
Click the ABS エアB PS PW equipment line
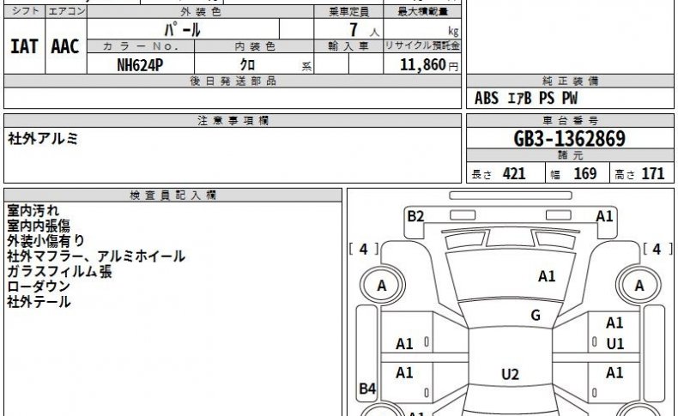[x=526, y=98]
